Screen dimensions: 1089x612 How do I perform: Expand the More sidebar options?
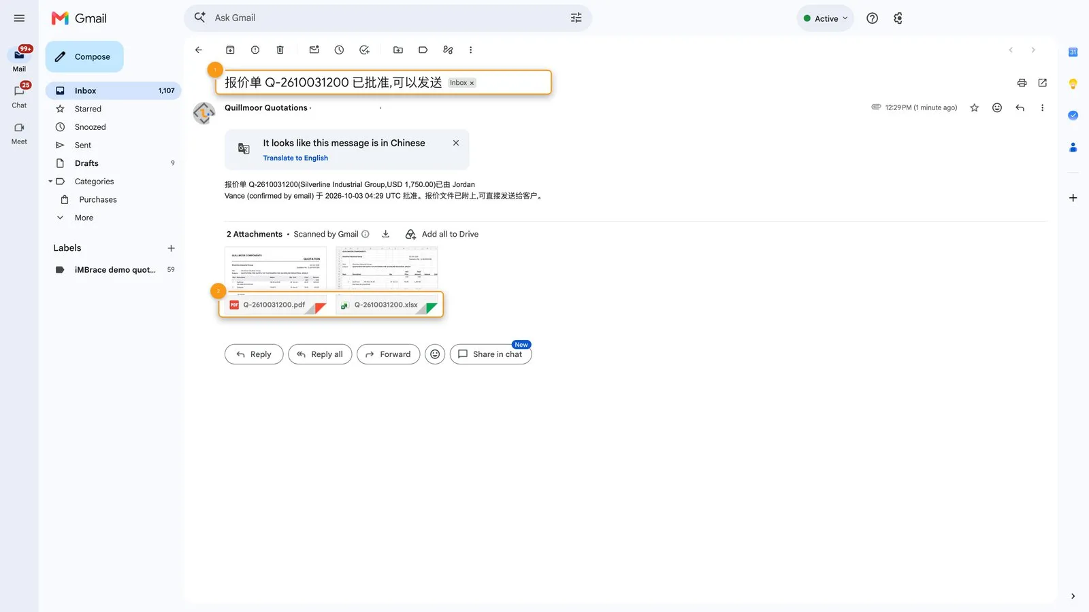click(x=84, y=218)
